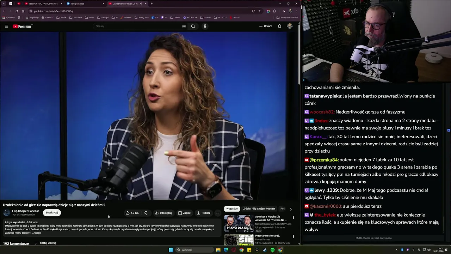Viewport: 451px width, 254px height.
Task: Bookmark this page with the star icon
Action: tap(259, 11)
